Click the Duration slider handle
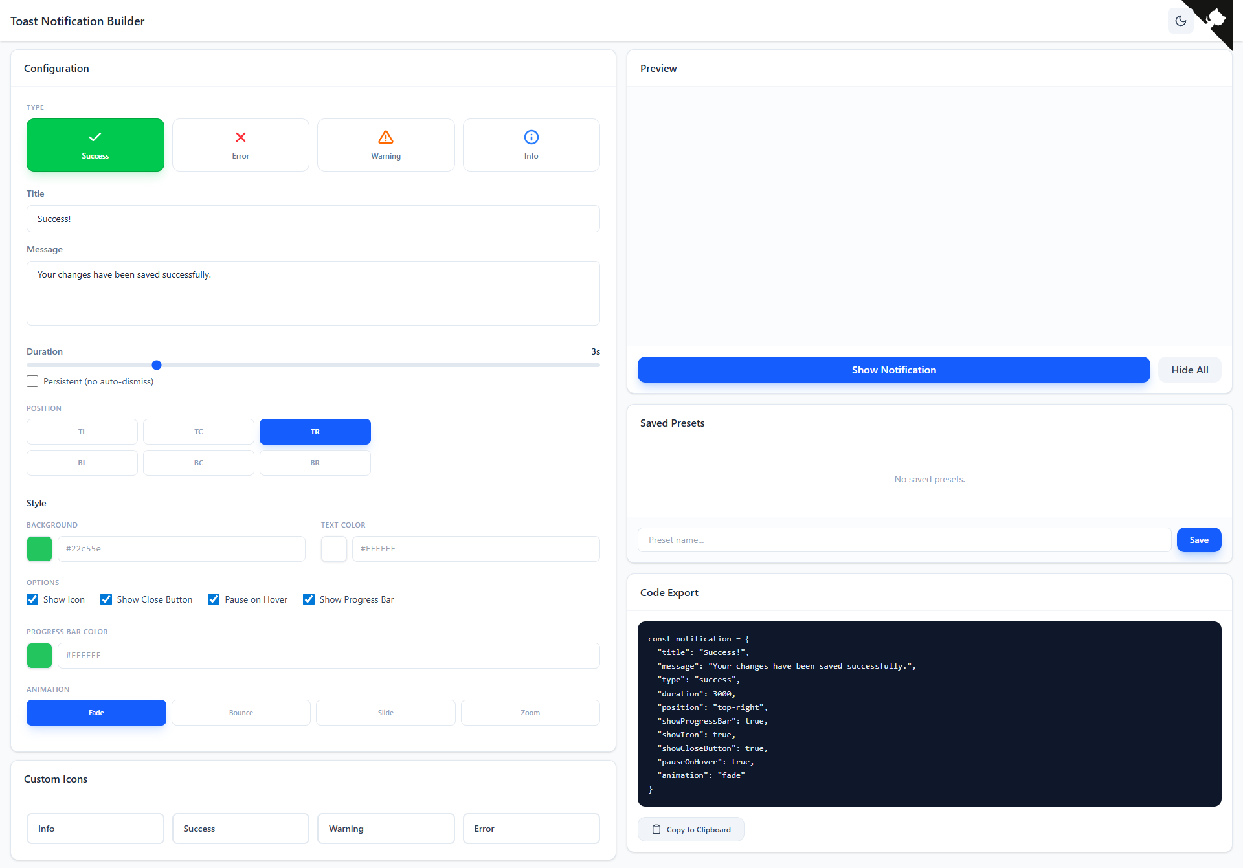This screenshot has width=1243, height=868. [157, 365]
